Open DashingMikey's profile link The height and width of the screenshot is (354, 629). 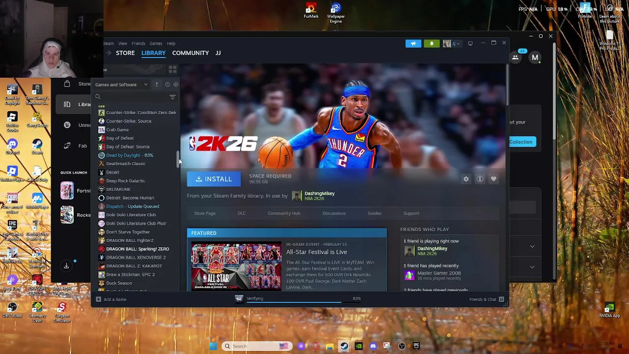(319, 194)
